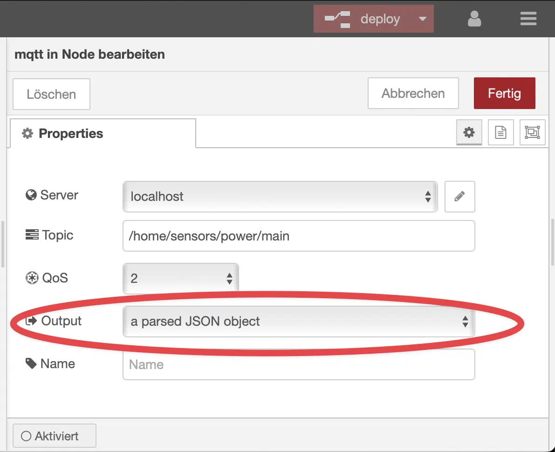555x452 pixels.
Task: Open the node description panel icon
Action: point(500,132)
